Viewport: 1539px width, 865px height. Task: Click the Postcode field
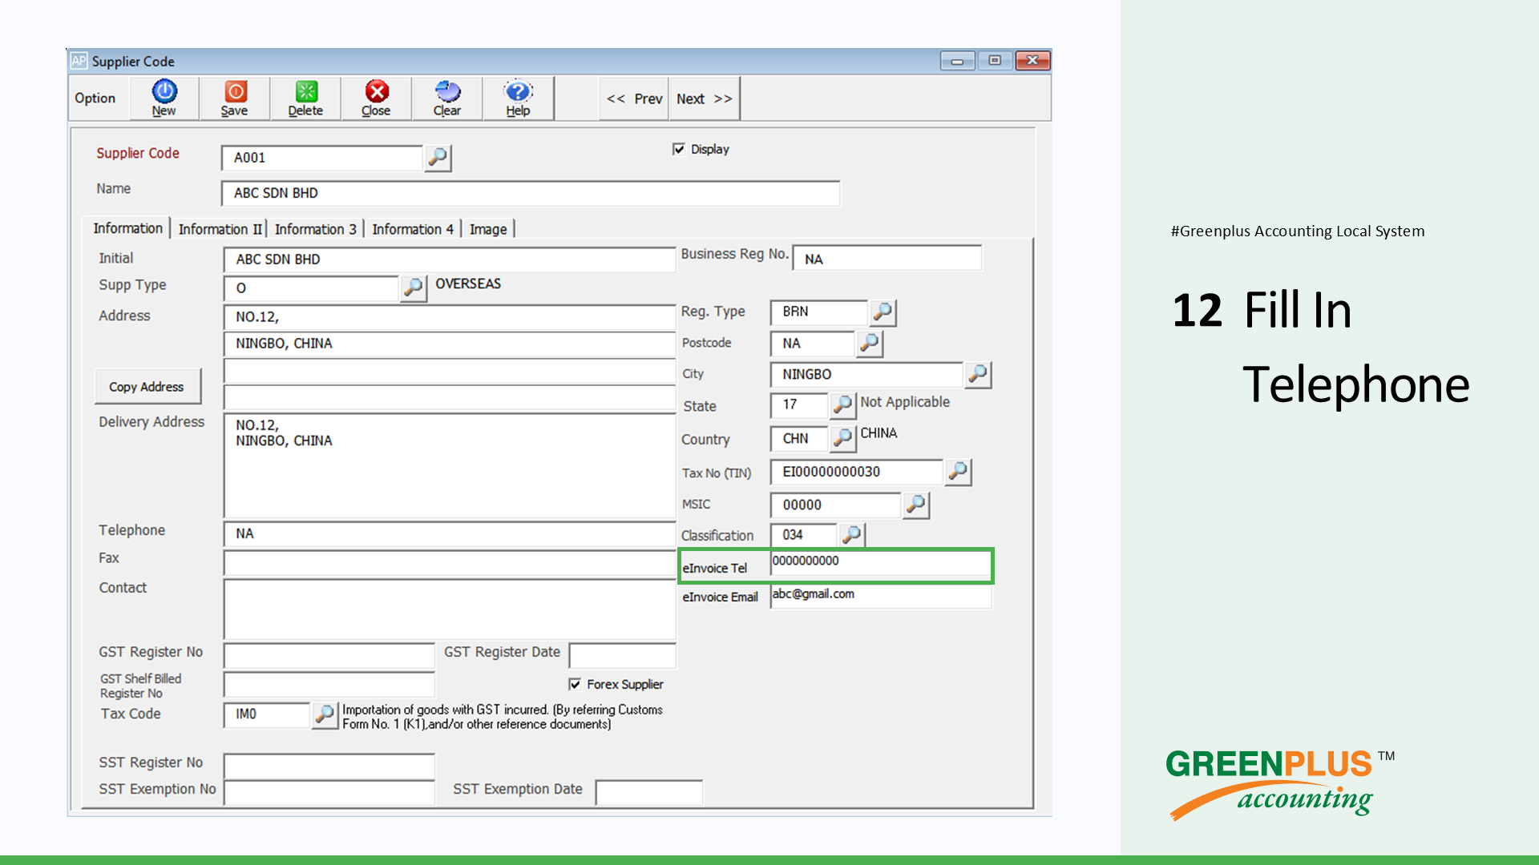[x=813, y=344]
